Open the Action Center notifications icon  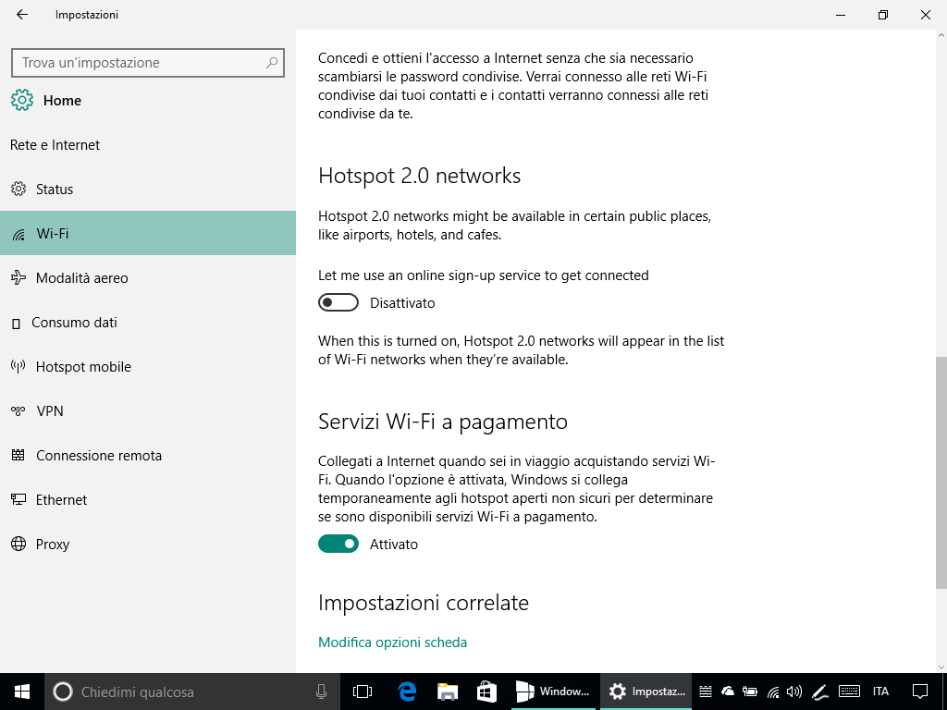pyautogui.click(x=920, y=692)
